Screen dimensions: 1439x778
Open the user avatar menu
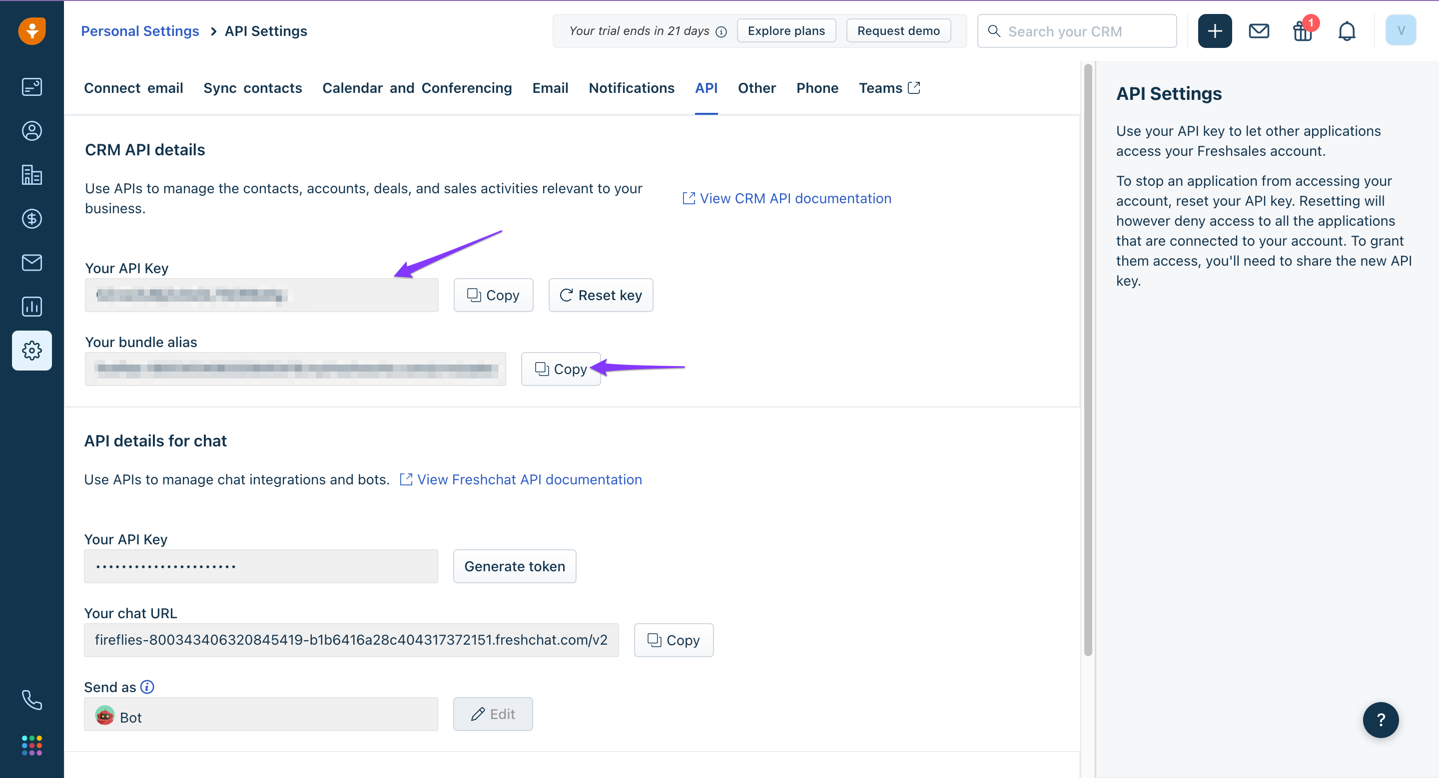(x=1401, y=30)
